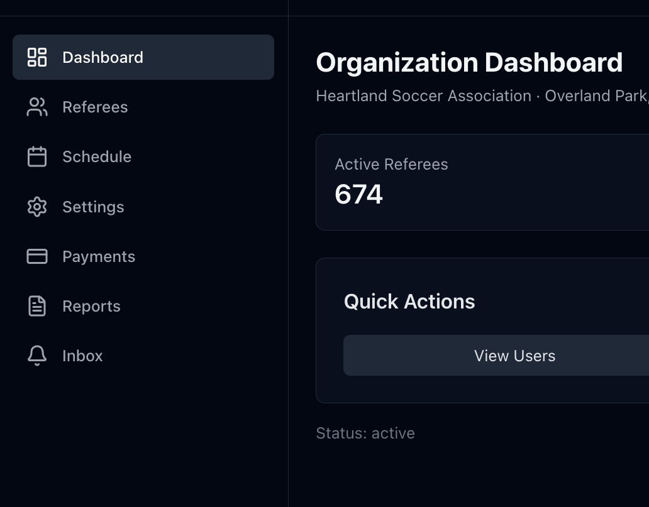Image resolution: width=649 pixels, height=507 pixels.
Task: Open Reports via its sidebar text
Action: 91,306
